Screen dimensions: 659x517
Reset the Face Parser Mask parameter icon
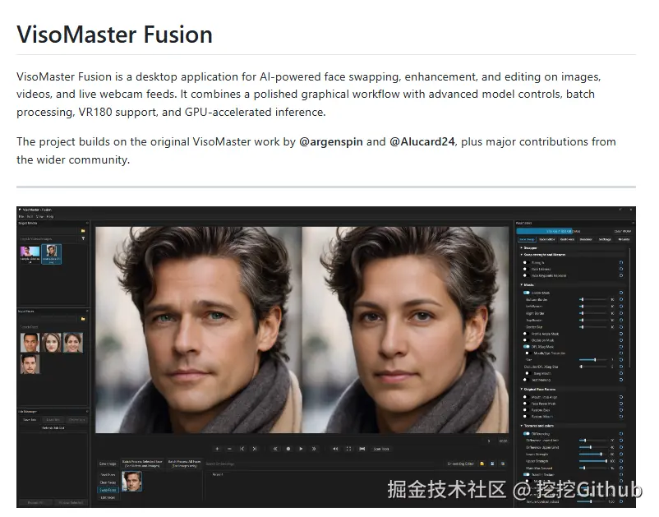(621, 404)
